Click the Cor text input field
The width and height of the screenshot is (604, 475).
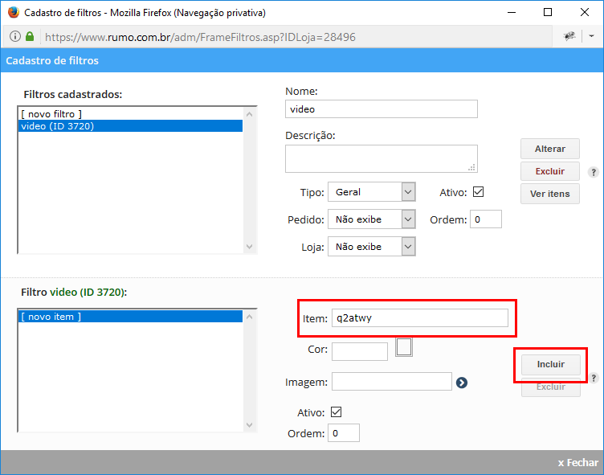click(x=360, y=351)
